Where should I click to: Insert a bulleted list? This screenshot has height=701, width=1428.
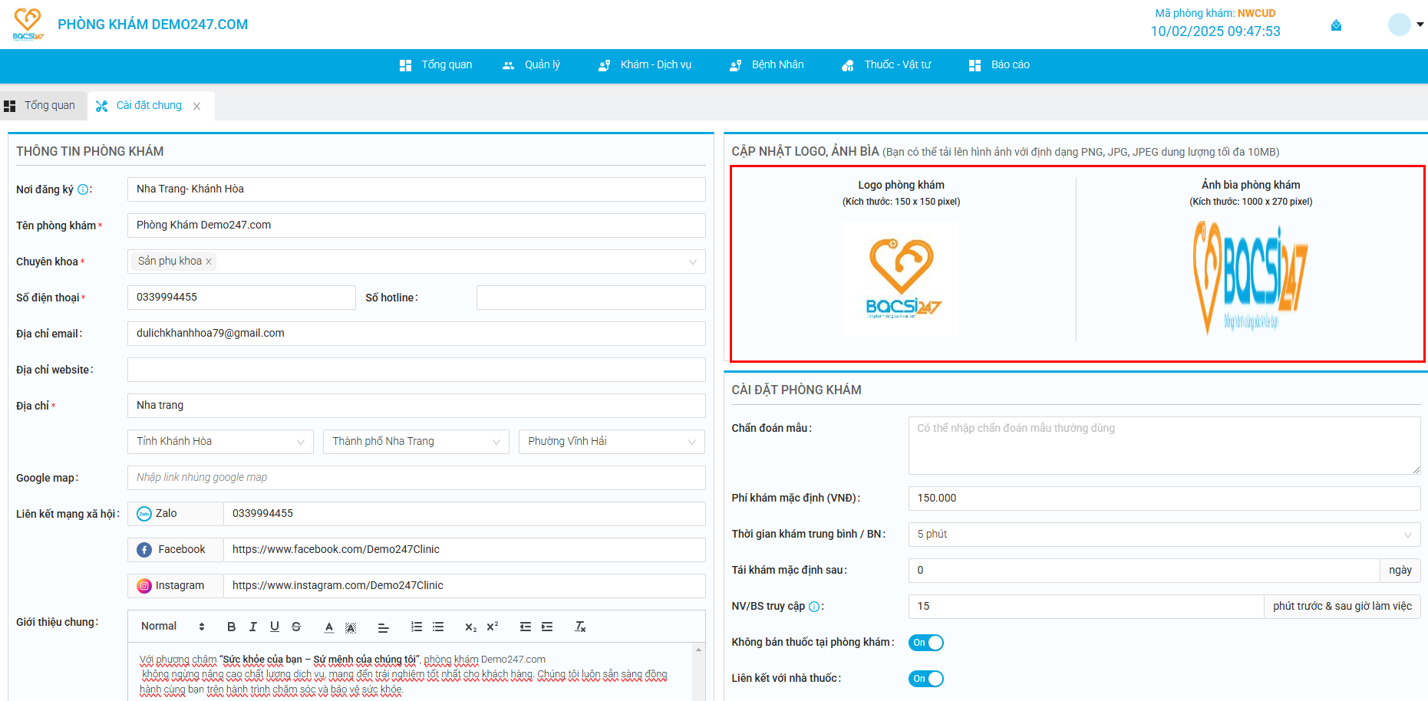[438, 627]
